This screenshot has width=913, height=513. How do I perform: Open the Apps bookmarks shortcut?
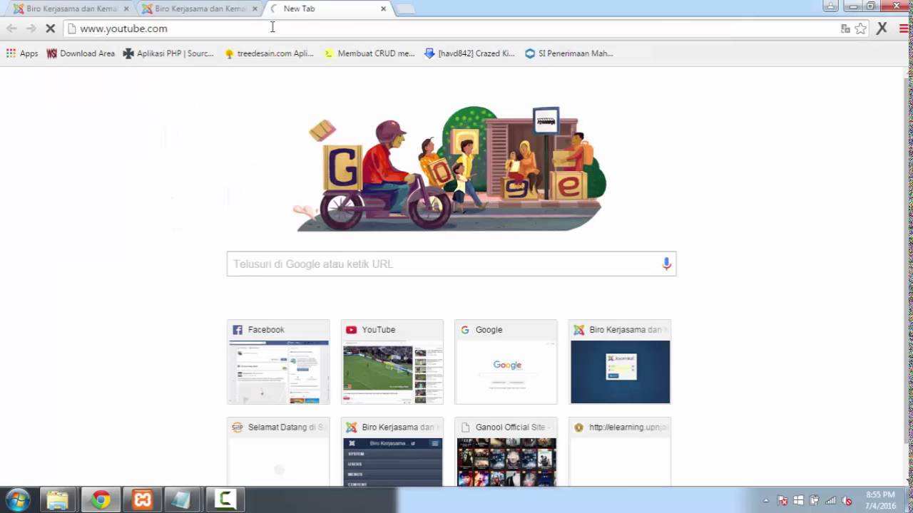coord(22,53)
